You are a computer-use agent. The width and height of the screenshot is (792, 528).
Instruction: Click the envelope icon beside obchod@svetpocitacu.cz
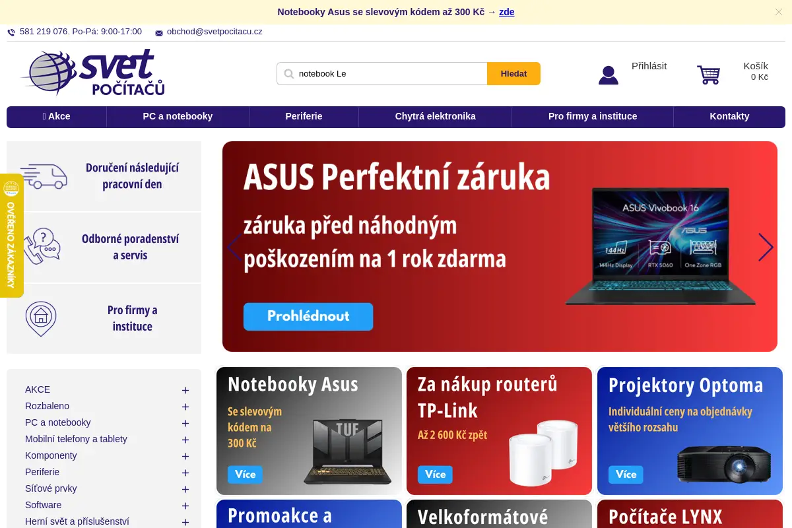click(x=159, y=33)
